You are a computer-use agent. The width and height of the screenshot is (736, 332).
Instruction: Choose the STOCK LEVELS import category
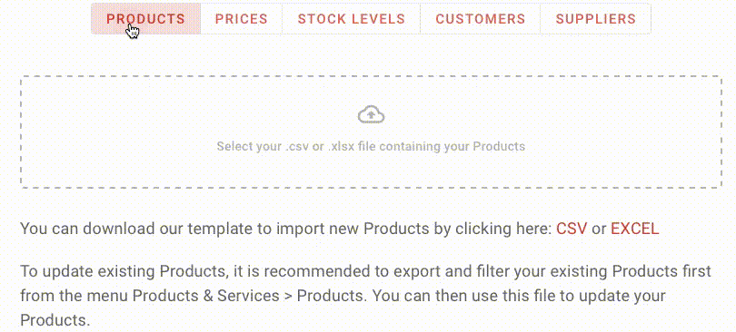(x=351, y=19)
